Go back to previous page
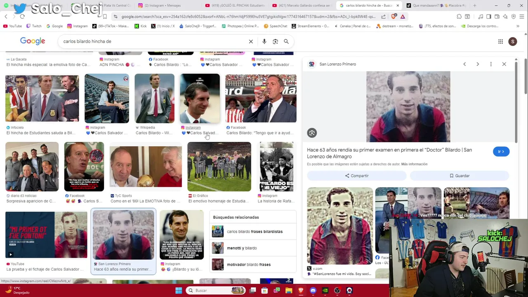The height and width of the screenshot is (297, 528). (6, 16)
